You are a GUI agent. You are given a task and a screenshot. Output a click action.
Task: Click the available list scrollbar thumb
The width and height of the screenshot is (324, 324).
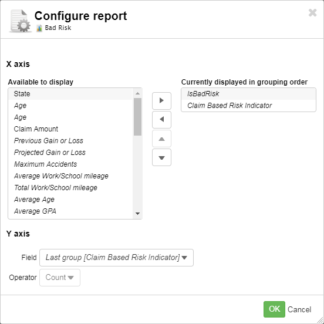point(137,117)
